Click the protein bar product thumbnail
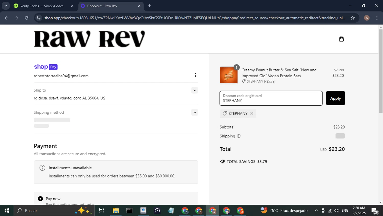The width and height of the screenshot is (383, 216). point(229,75)
